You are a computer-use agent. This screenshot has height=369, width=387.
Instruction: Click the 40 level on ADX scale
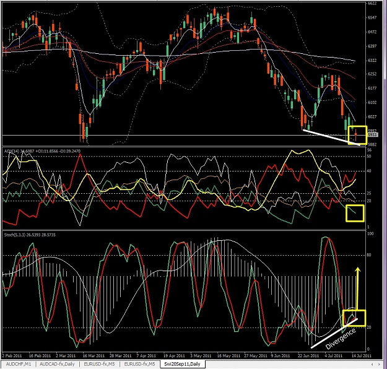coord(369,171)
